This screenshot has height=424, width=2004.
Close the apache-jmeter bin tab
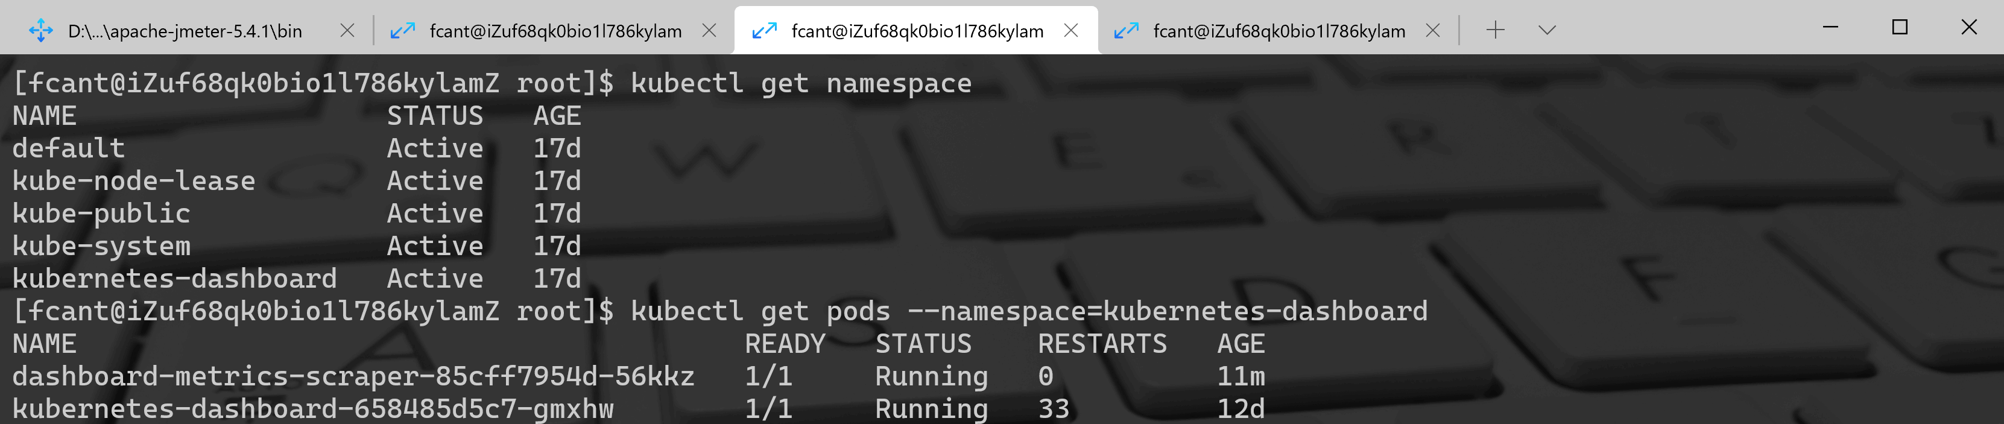click(347, 30)
